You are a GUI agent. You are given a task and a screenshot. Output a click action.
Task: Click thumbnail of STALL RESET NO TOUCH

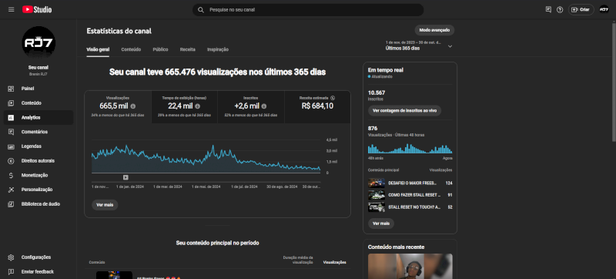[377, 207]
